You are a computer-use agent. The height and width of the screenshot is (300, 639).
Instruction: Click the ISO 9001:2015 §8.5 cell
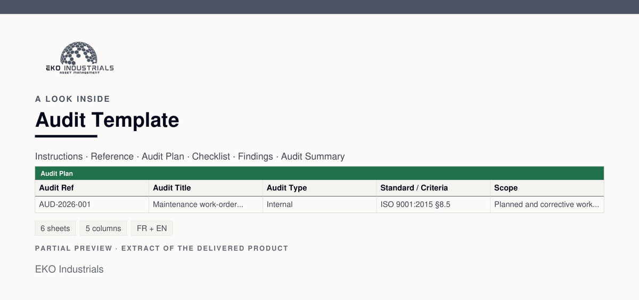coord(433,204)
